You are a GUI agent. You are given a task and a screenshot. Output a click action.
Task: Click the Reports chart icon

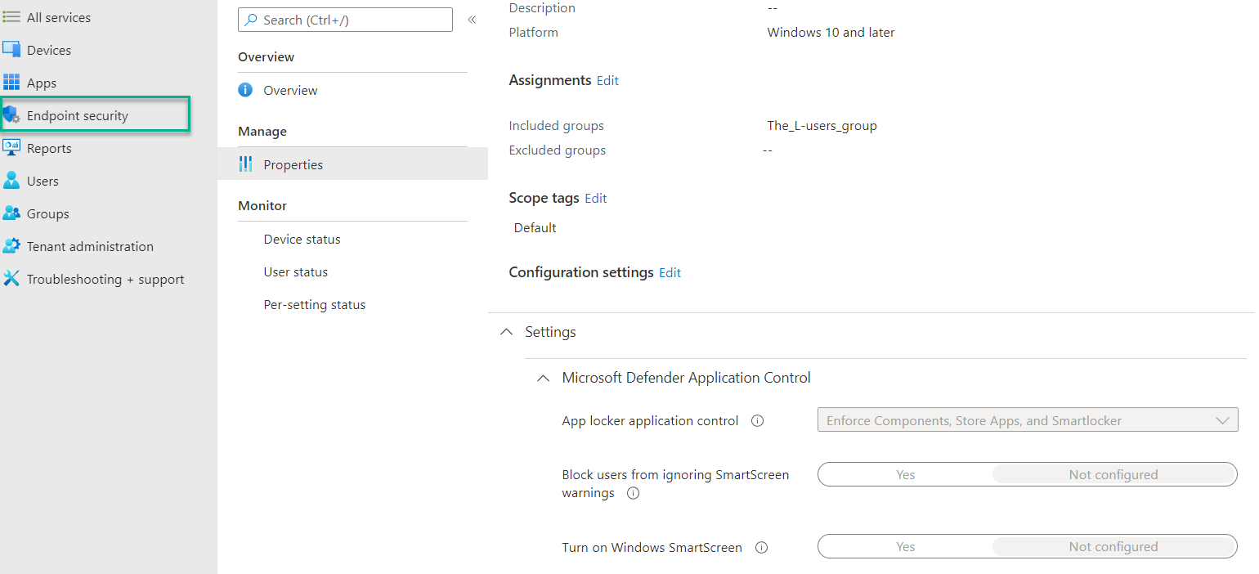11,148
